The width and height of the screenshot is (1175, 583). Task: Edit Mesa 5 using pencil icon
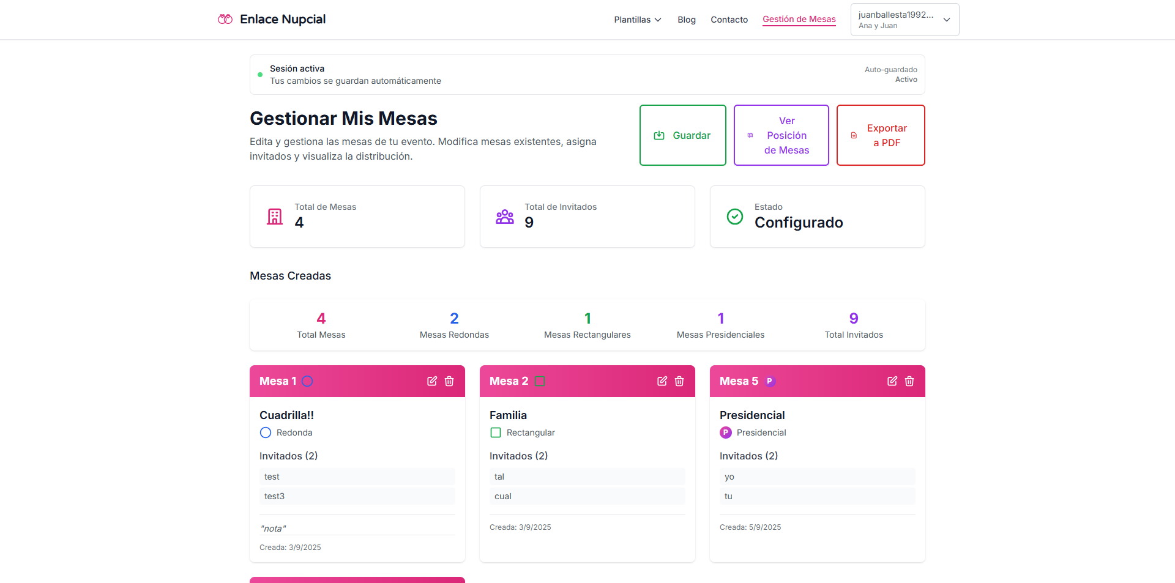(x=892, y=381)
